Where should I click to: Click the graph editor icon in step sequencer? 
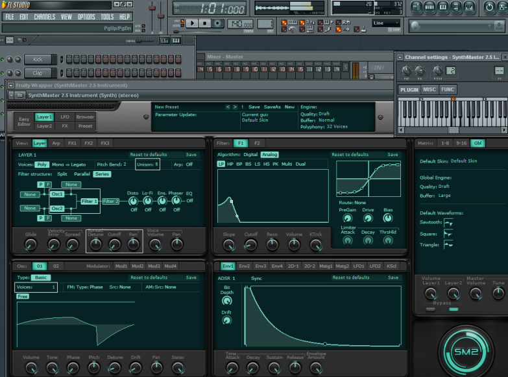tap(165, 40)
